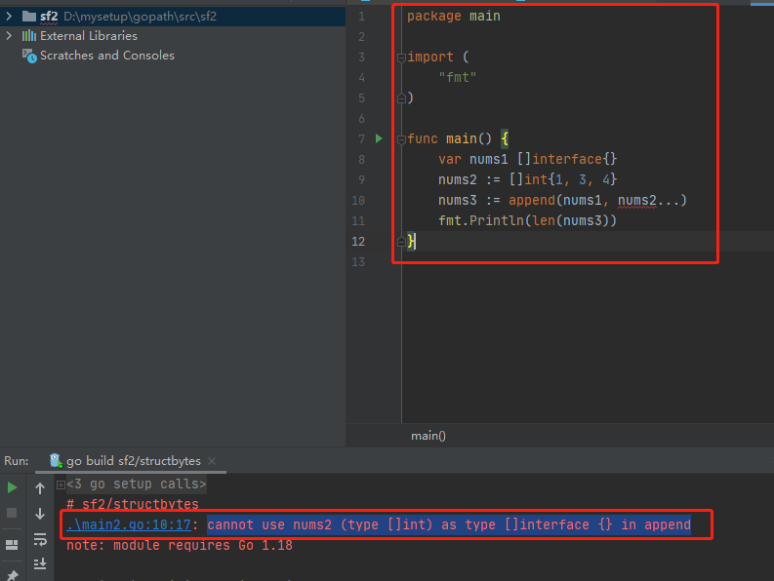Screen dimensions: 774x581
Task: Open Scratches and Consoles
Action: (x=107, y=56)
